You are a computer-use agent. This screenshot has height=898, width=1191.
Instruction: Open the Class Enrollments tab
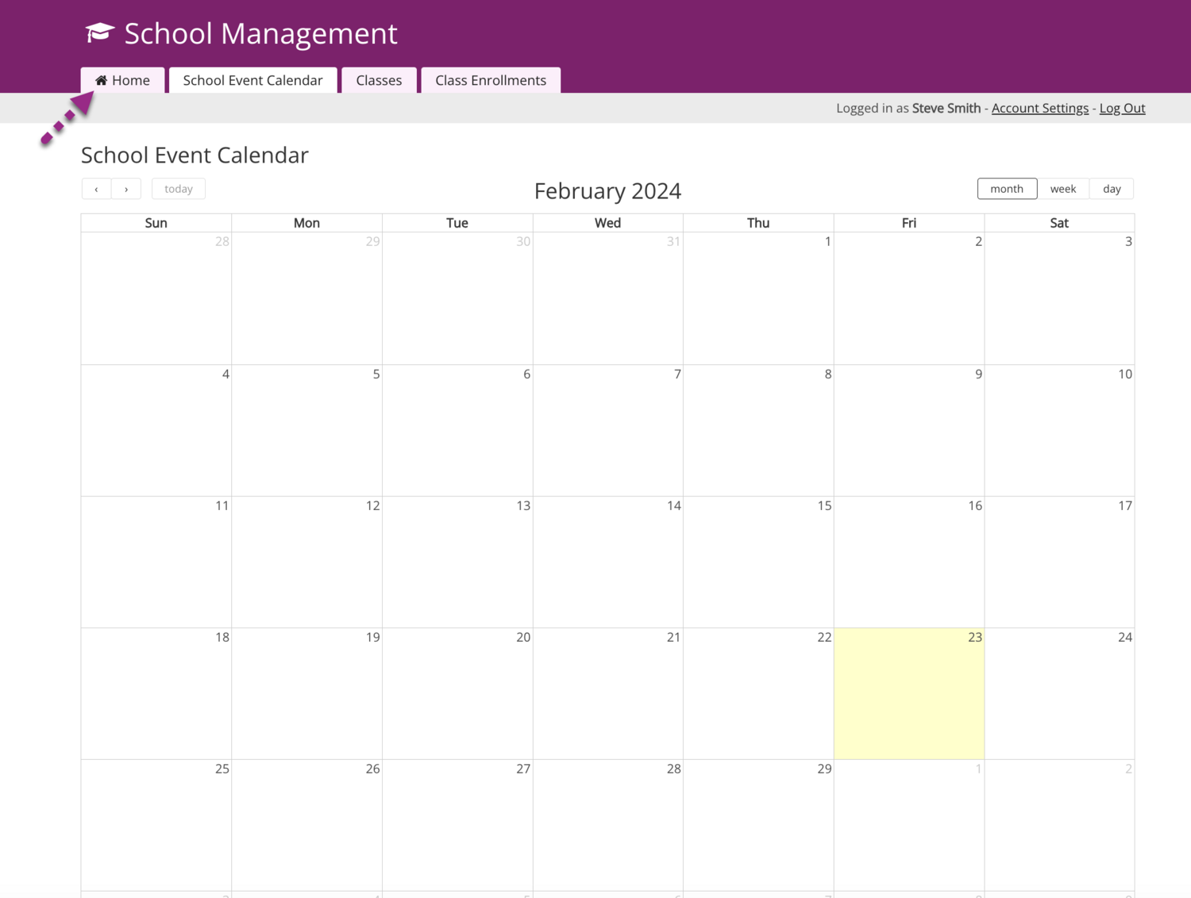(x=490, y=80)
